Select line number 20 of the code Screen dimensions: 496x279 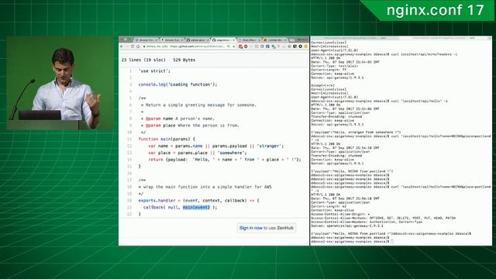click(129, 200)
